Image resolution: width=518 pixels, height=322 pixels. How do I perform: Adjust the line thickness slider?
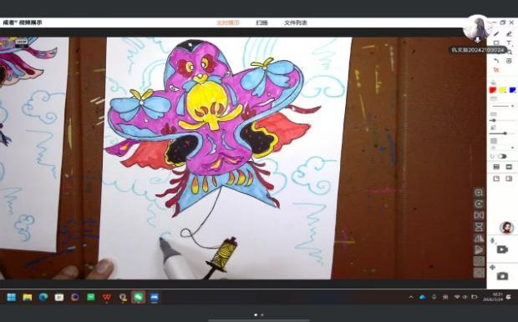click(x=503, y=120)
